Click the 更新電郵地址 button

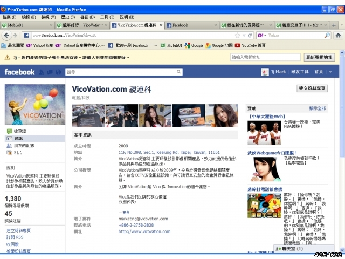(319, 57)
